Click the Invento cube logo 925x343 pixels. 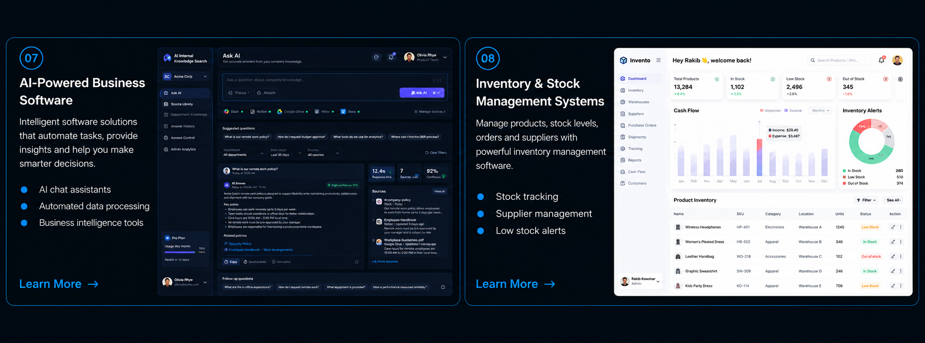pos(623,60)
